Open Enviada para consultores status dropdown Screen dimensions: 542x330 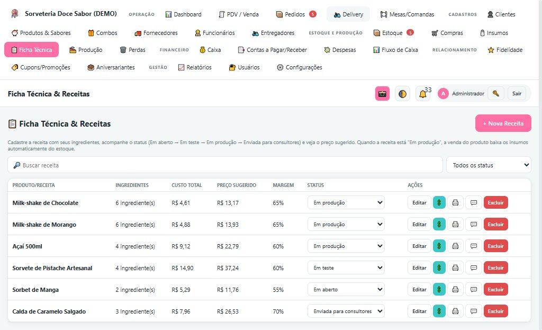pos(346,311)
